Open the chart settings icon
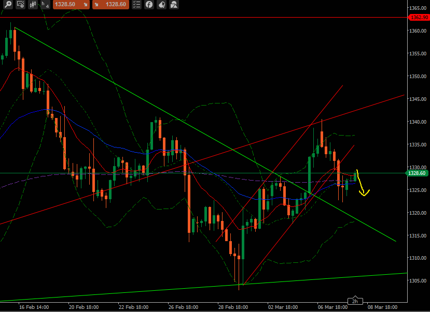 tap(21, 4)
